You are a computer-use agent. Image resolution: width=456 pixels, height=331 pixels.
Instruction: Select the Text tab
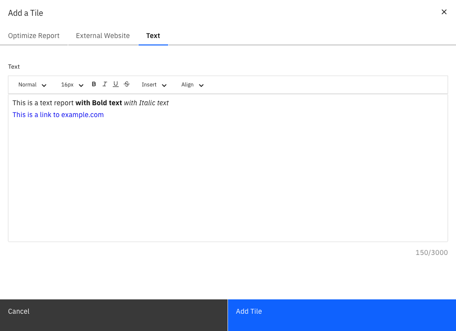(153, 36)
